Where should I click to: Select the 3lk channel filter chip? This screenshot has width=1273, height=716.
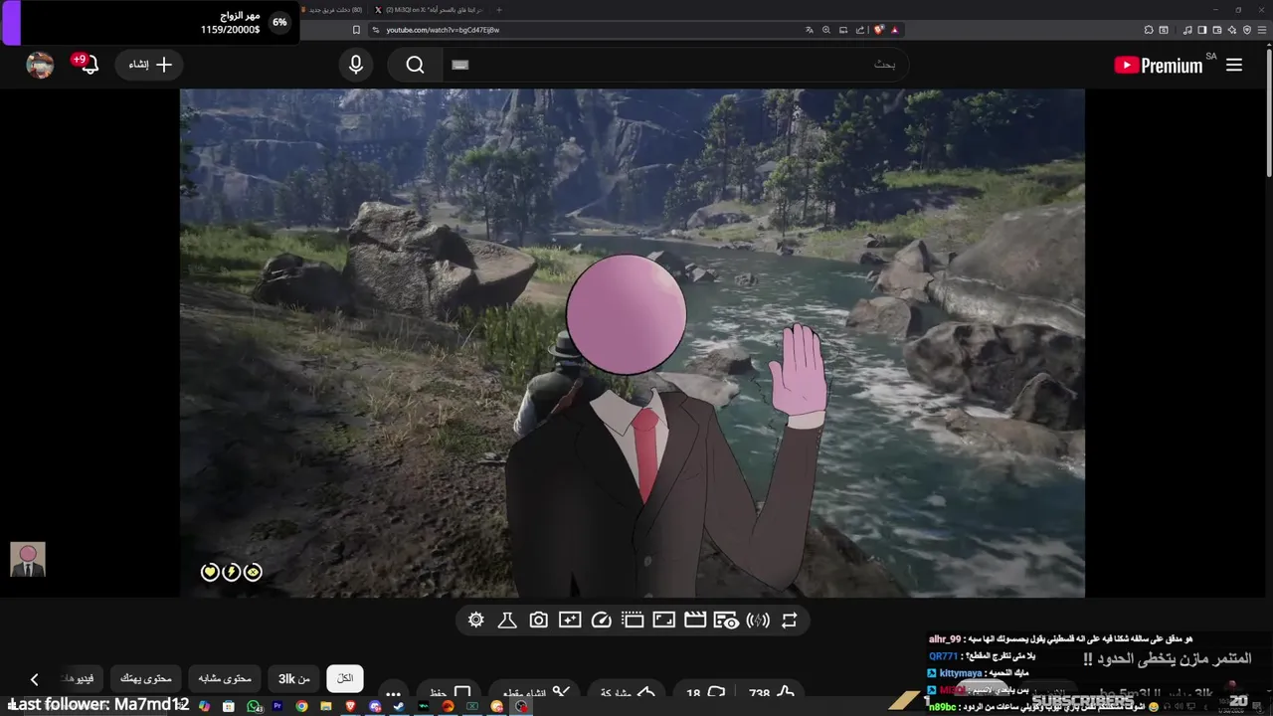[x=293, y=678]
